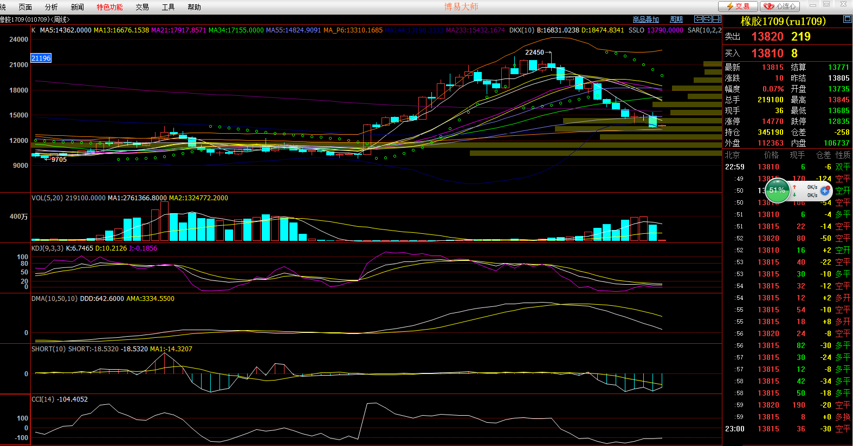Screen dimensions: 853x446
Task: Click the 买入 price 13810
Action: tap(767, 53)
